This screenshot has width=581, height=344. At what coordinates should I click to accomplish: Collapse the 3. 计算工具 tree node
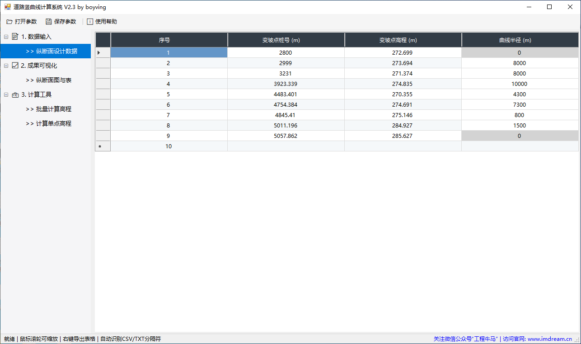pos(6,94)
